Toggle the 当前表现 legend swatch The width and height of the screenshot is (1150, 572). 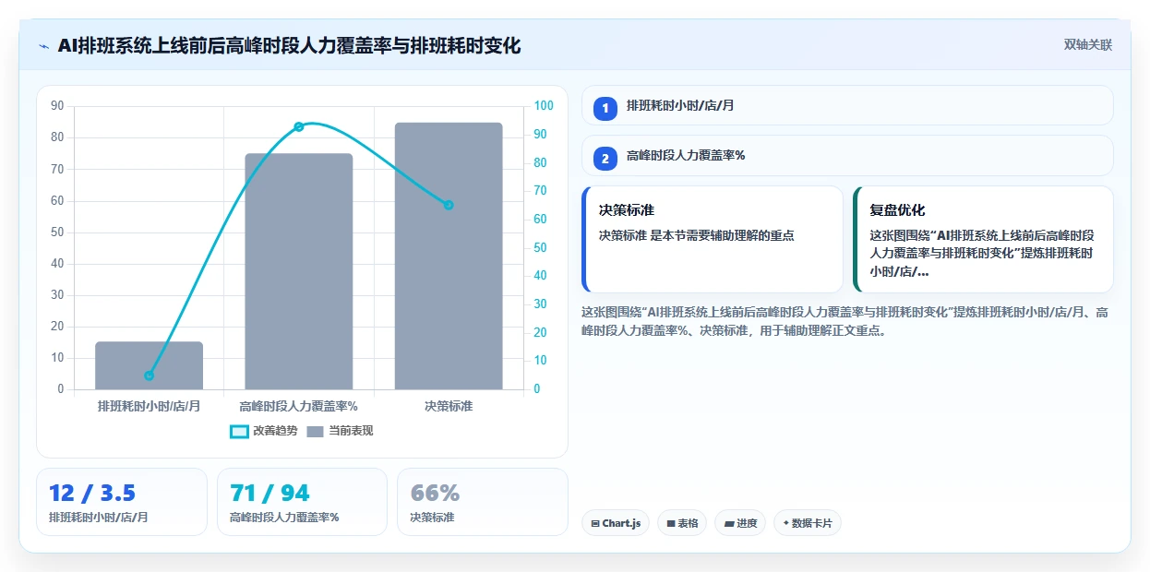(315, 431)
